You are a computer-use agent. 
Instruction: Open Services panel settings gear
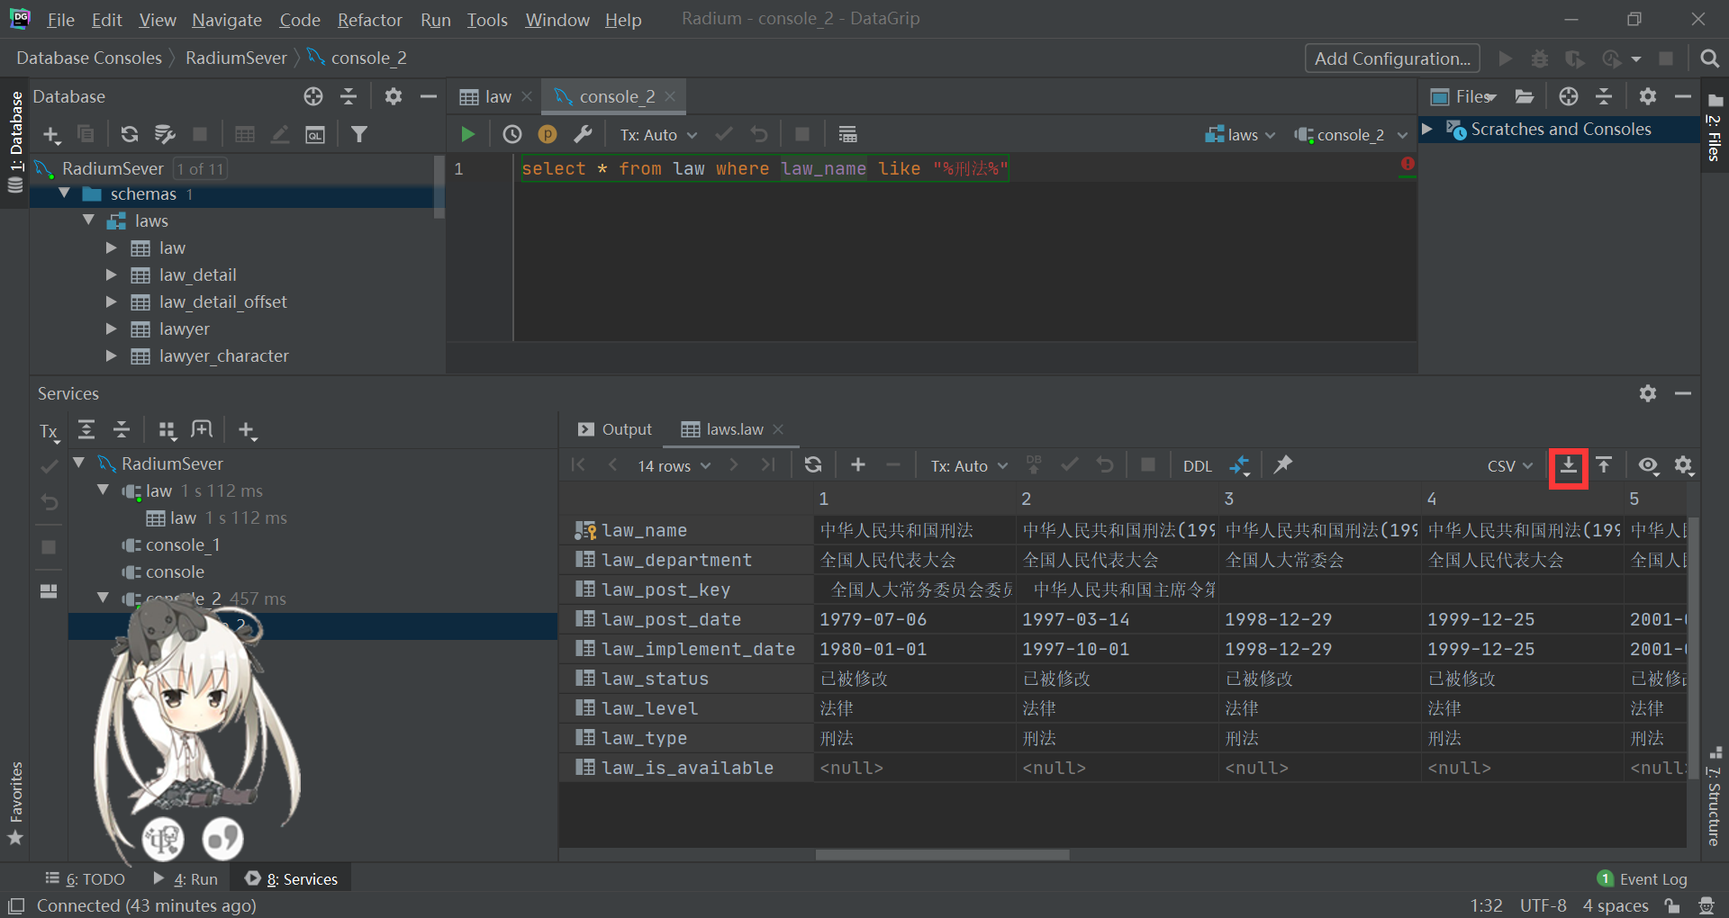point(1648,393)
